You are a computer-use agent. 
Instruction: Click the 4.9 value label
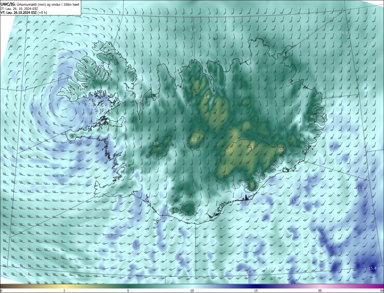click(x=286, y=55)
